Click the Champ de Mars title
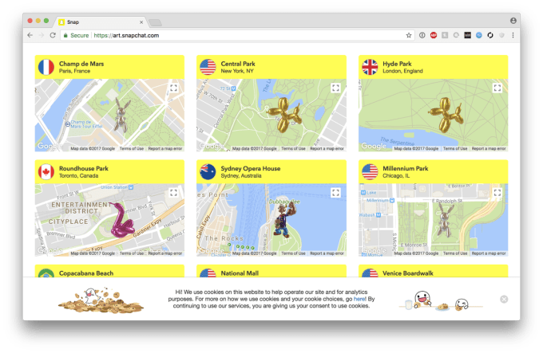 coord(81,64)
